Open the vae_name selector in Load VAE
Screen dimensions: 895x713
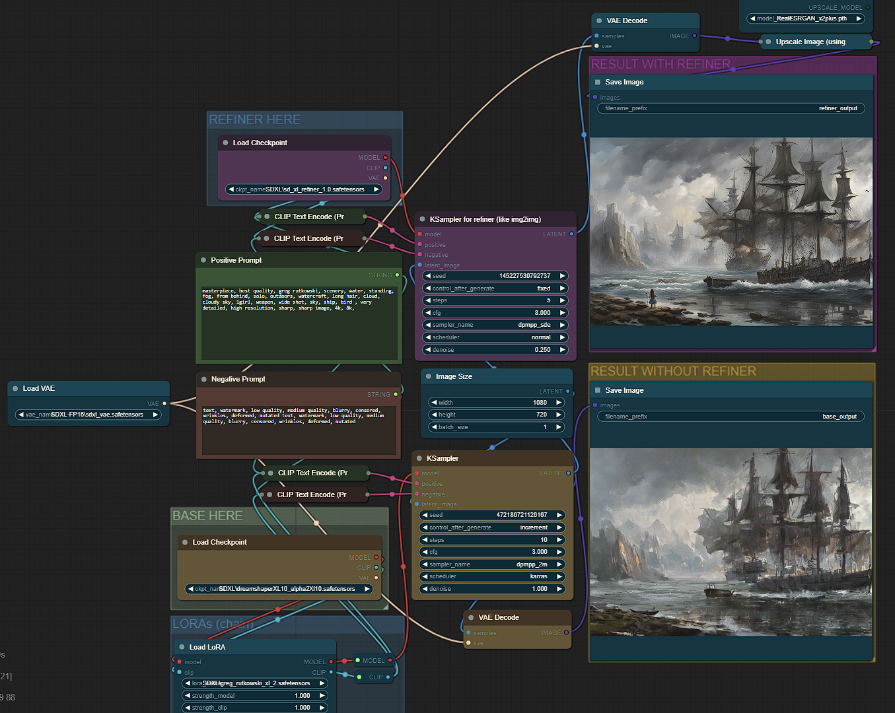click(x=88, y=415)
